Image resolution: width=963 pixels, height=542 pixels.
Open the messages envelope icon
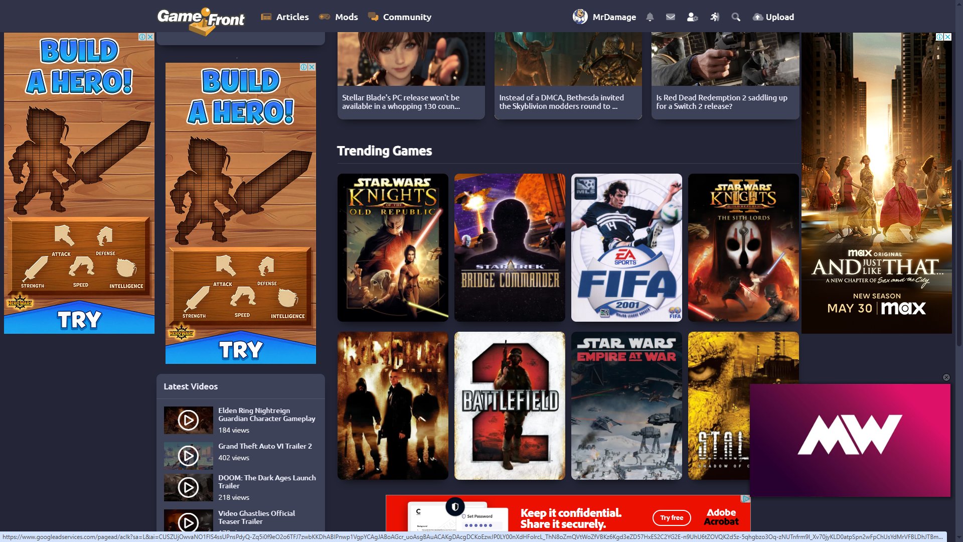(670, 17)
